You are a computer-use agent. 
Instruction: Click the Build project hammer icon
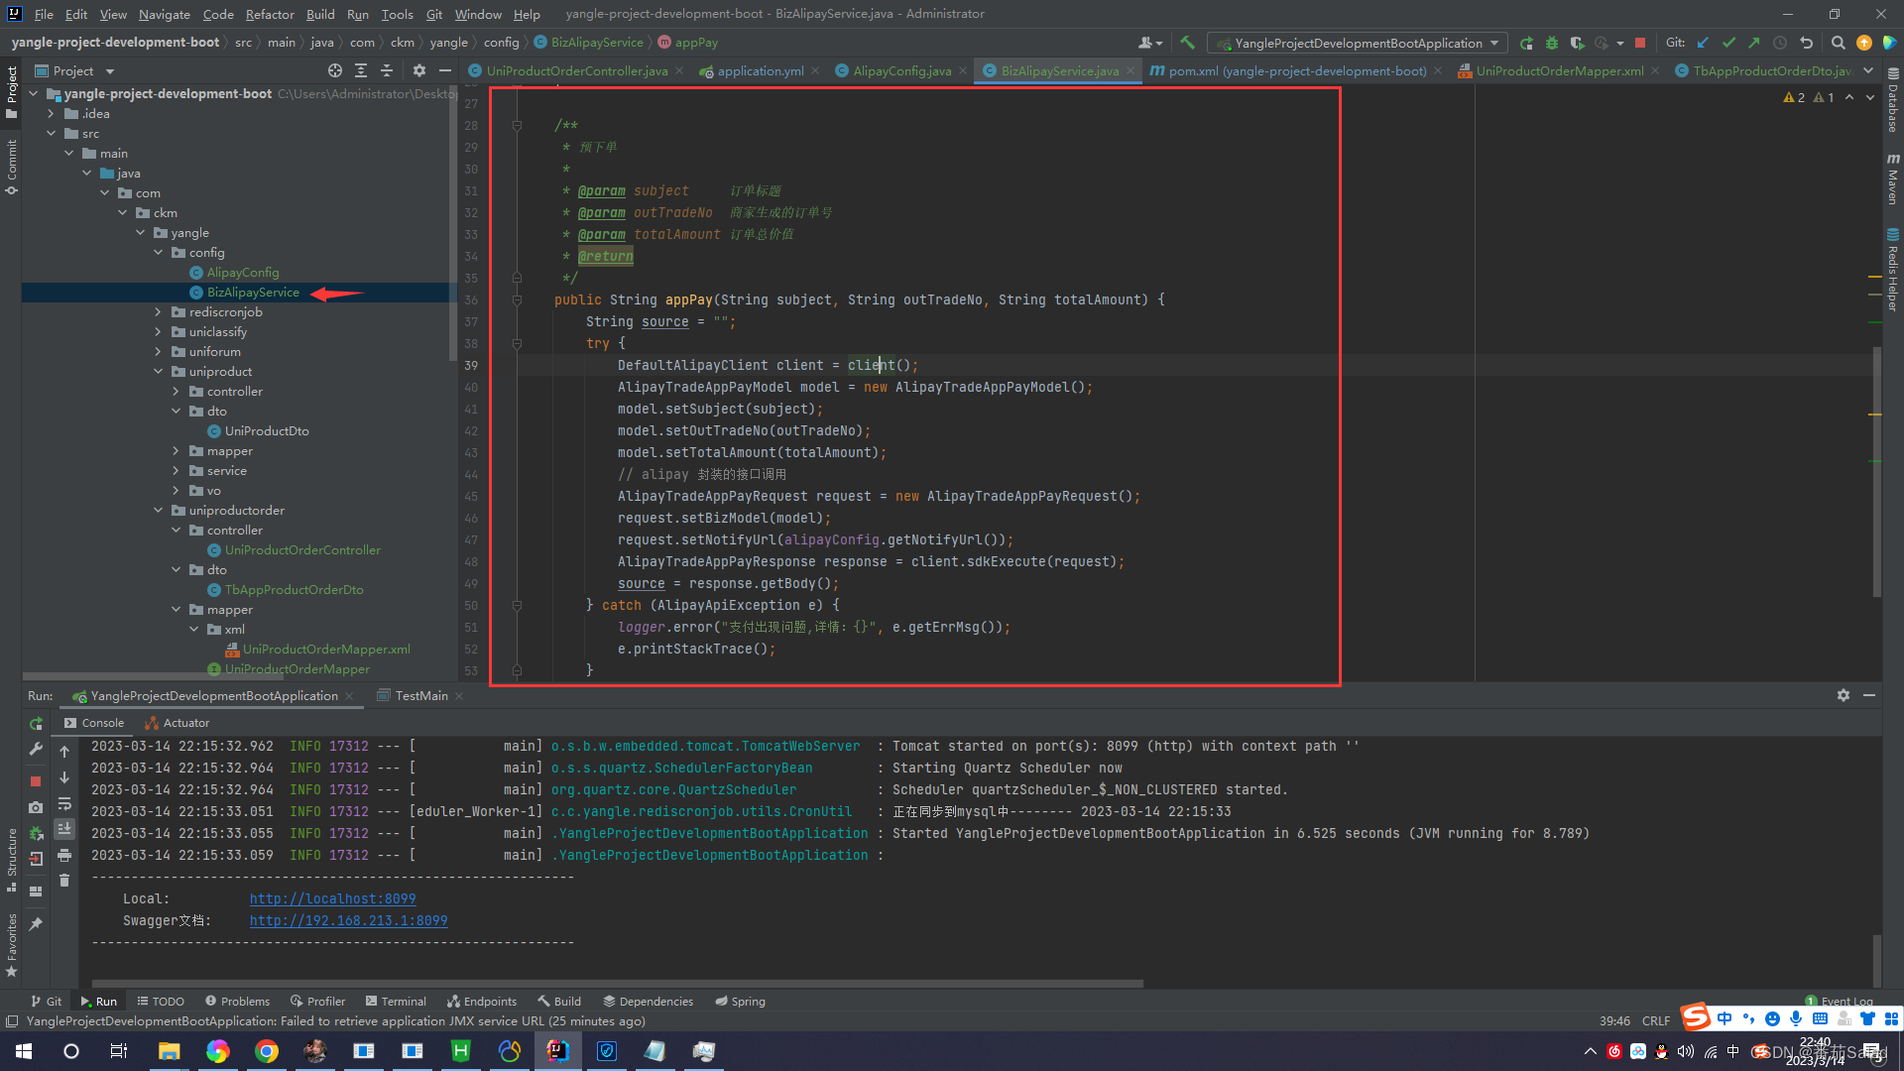point(1187,43)
